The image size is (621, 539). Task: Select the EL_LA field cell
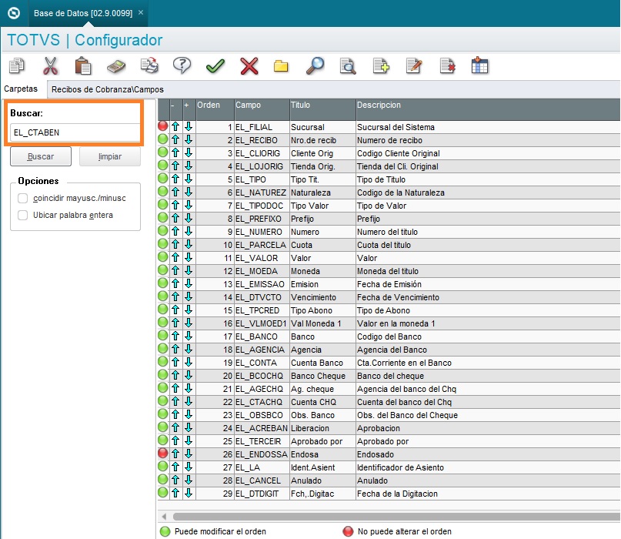(x=262, y=467)
